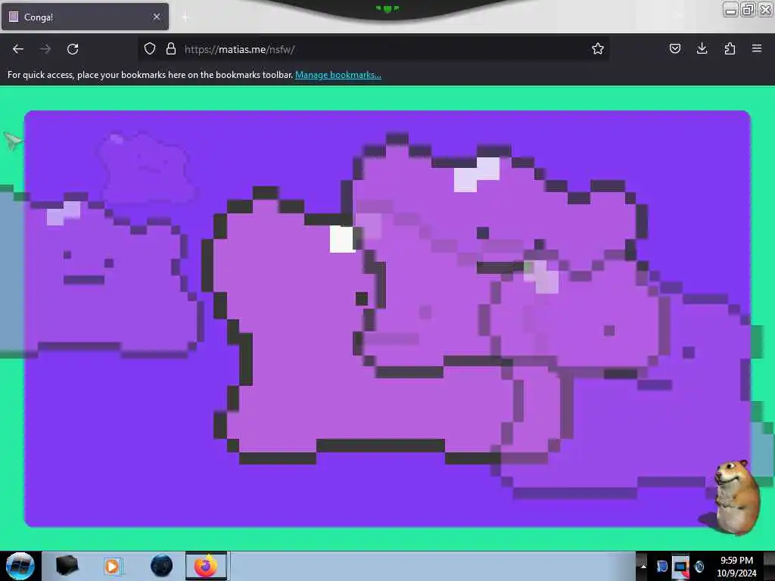The height and width of the screenshot is (581, 775).
Task: Reload the current page
Action: [x=73, y=49]
